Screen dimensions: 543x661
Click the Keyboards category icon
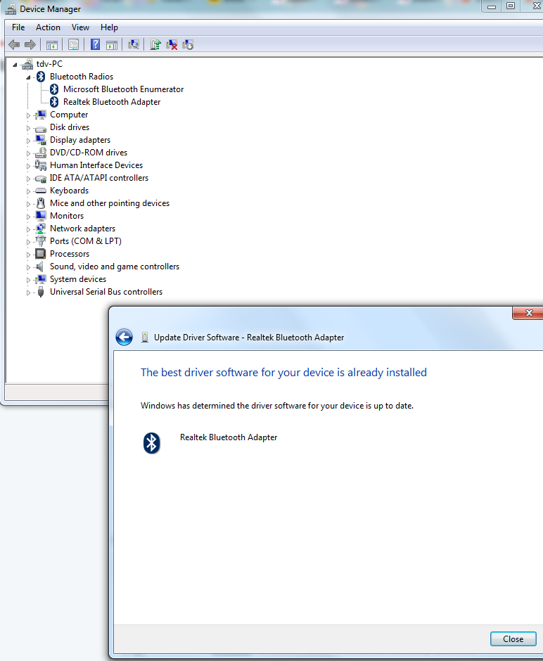[41, 191]
